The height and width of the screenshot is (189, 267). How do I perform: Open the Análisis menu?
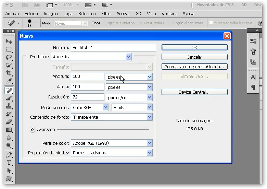pyautogui.click(x=123, y=13)
